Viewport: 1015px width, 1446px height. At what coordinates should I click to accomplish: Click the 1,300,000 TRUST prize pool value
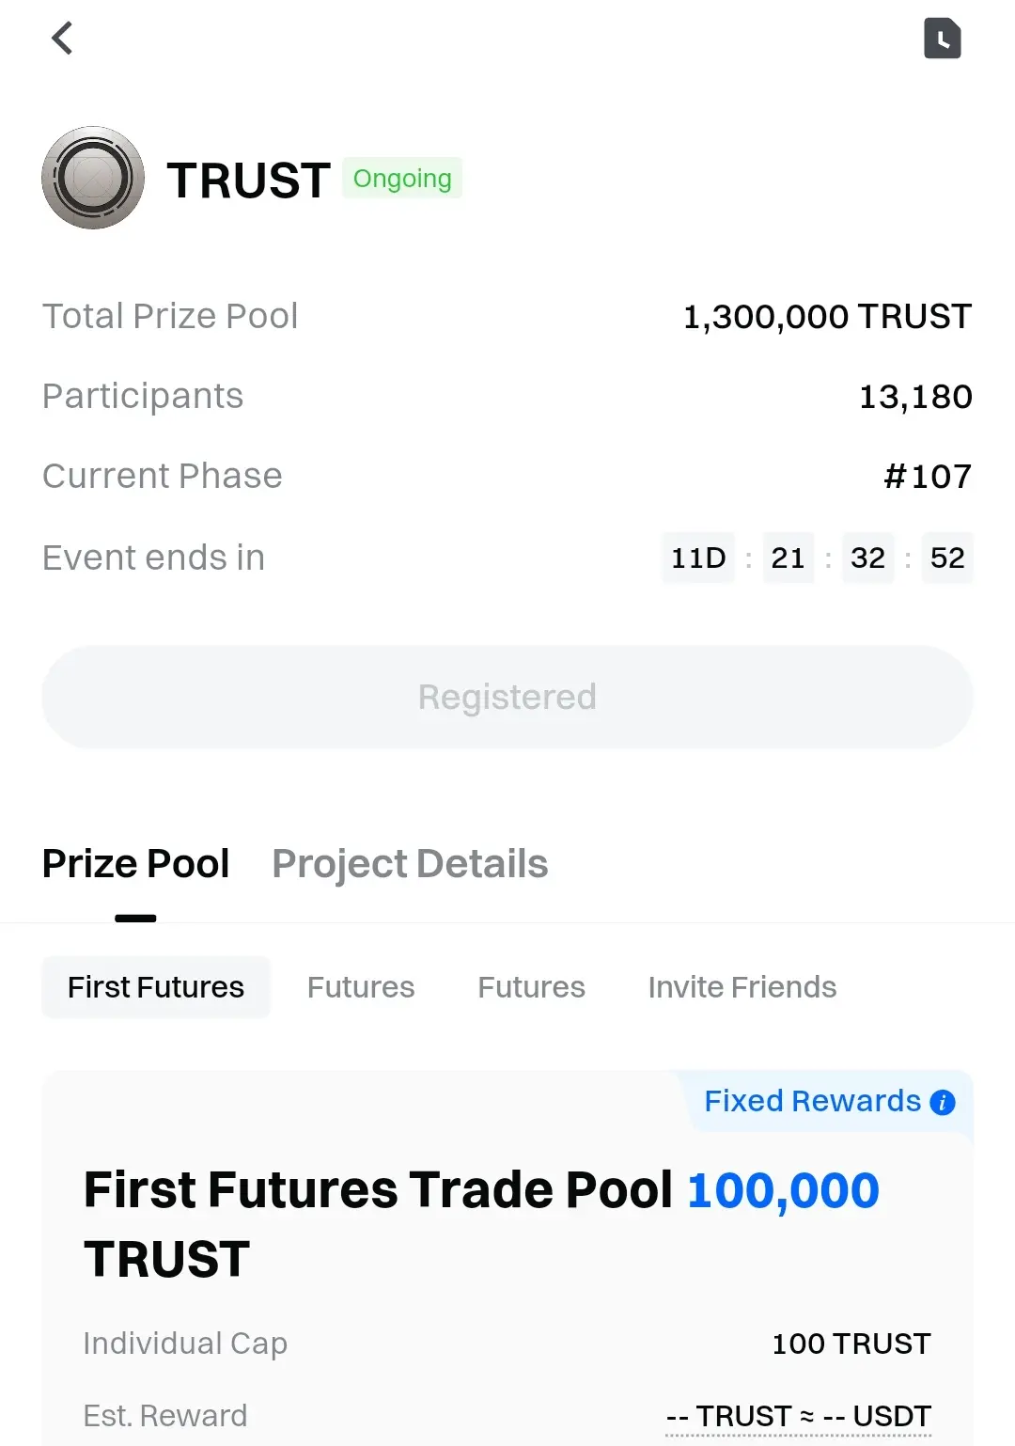[x=827, y=317]
